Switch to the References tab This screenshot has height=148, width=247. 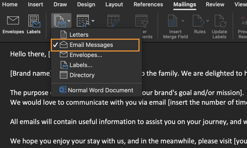pos(148,5)
